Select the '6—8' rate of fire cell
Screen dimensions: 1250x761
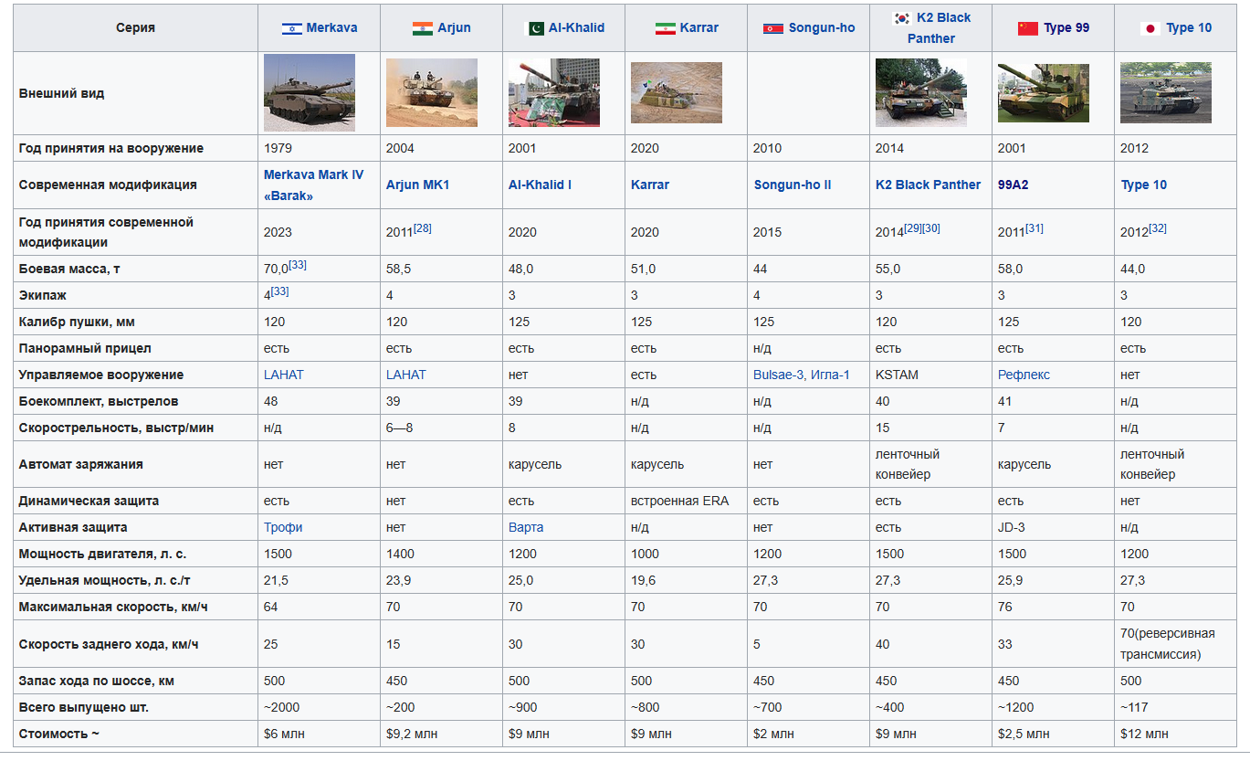(x=442, y=428)
